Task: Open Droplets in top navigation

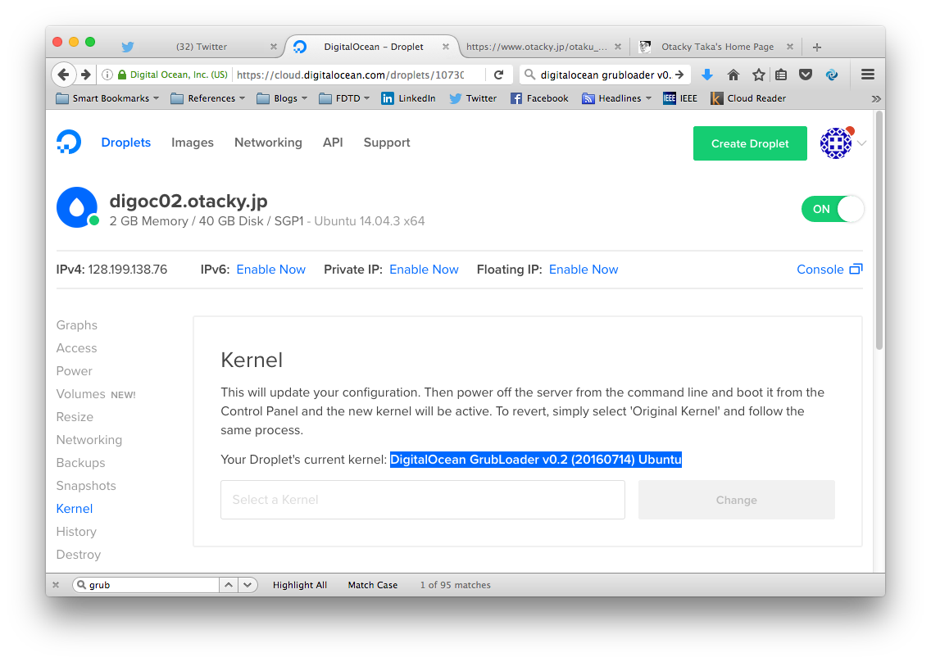Action: 126,143
